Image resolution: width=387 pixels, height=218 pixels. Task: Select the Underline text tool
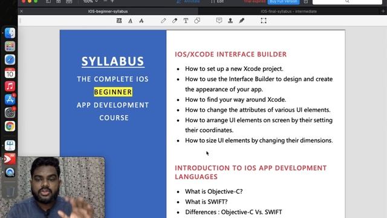pyautogui.click(x=131, y=21)
